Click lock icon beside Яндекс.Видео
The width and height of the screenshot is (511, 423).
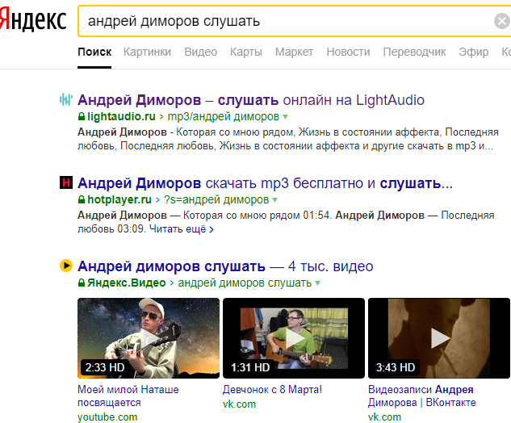82,283
